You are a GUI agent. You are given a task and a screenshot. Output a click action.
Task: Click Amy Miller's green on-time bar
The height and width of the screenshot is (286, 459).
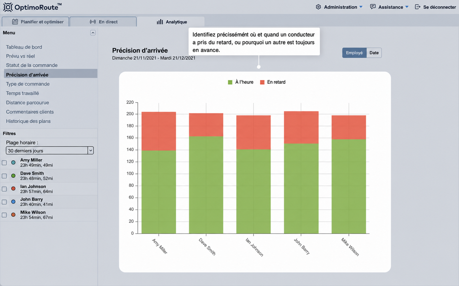159,192
